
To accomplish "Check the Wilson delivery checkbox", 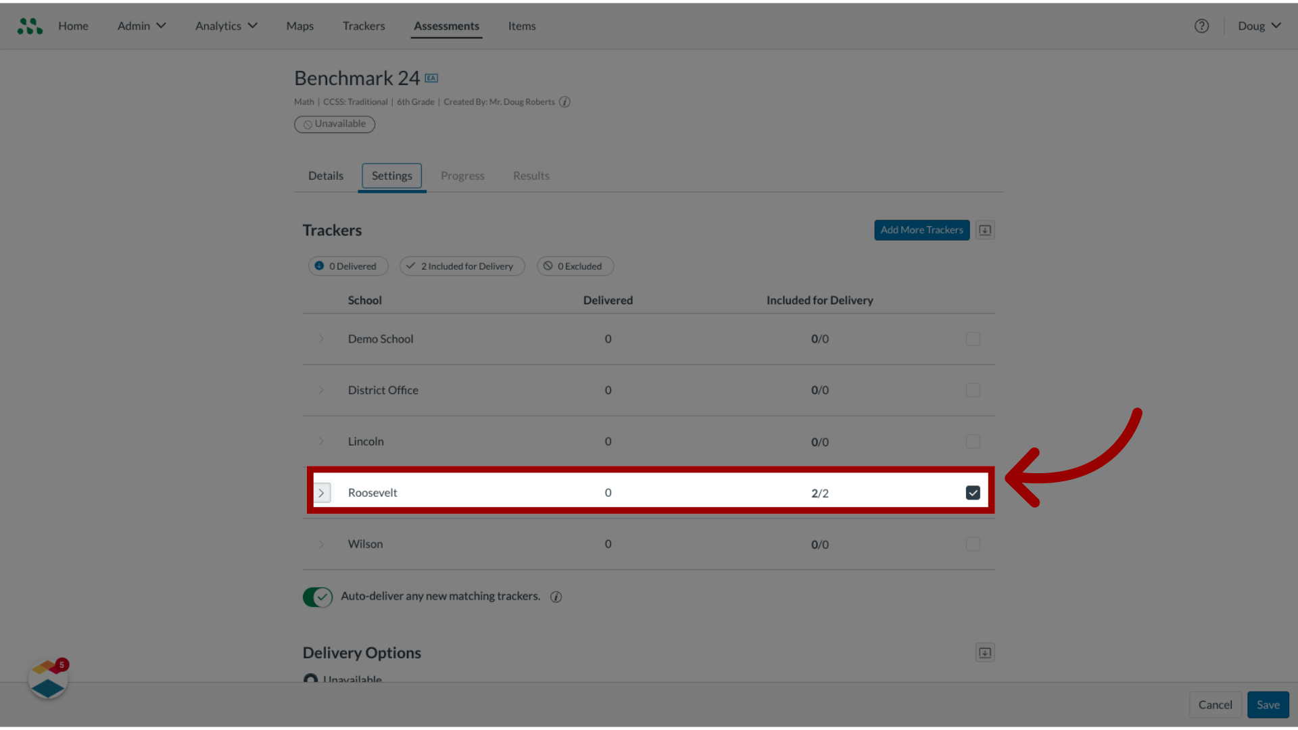I will click(x=973, y=544).
